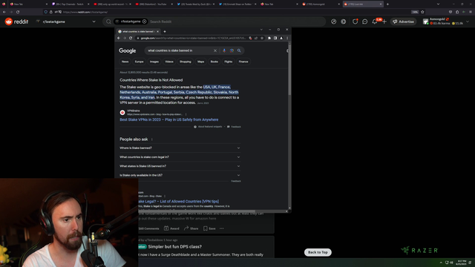
Task: Open Reddit chat bubble icon
Action: 364,22
